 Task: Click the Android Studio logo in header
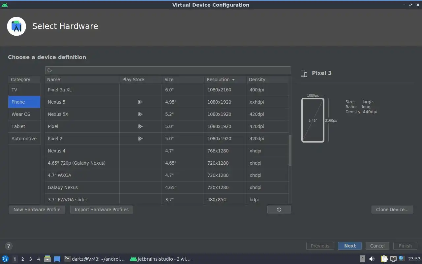pyautogui.click(x=16, y=26)
